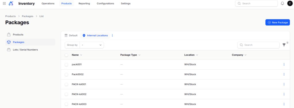Click the Inventory app title
The image size is (294, 108).
(x=26, y=3)
